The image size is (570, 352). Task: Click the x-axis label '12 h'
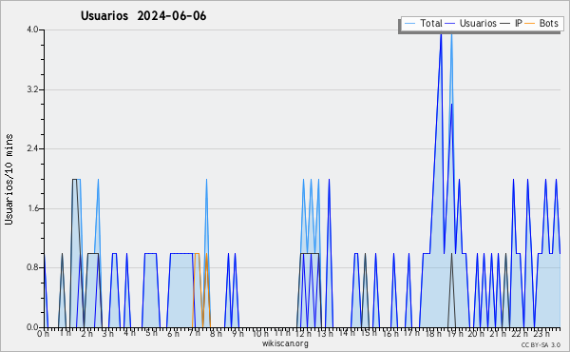coord(304,334)
